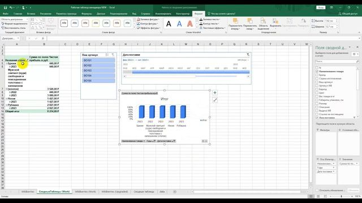Click the Undo arrow icon
This screenshot has height=203, width=362.
tap(11, 7)
